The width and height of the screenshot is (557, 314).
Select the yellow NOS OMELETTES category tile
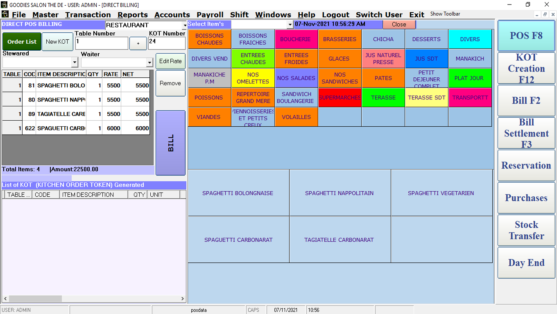coord(253,78)
